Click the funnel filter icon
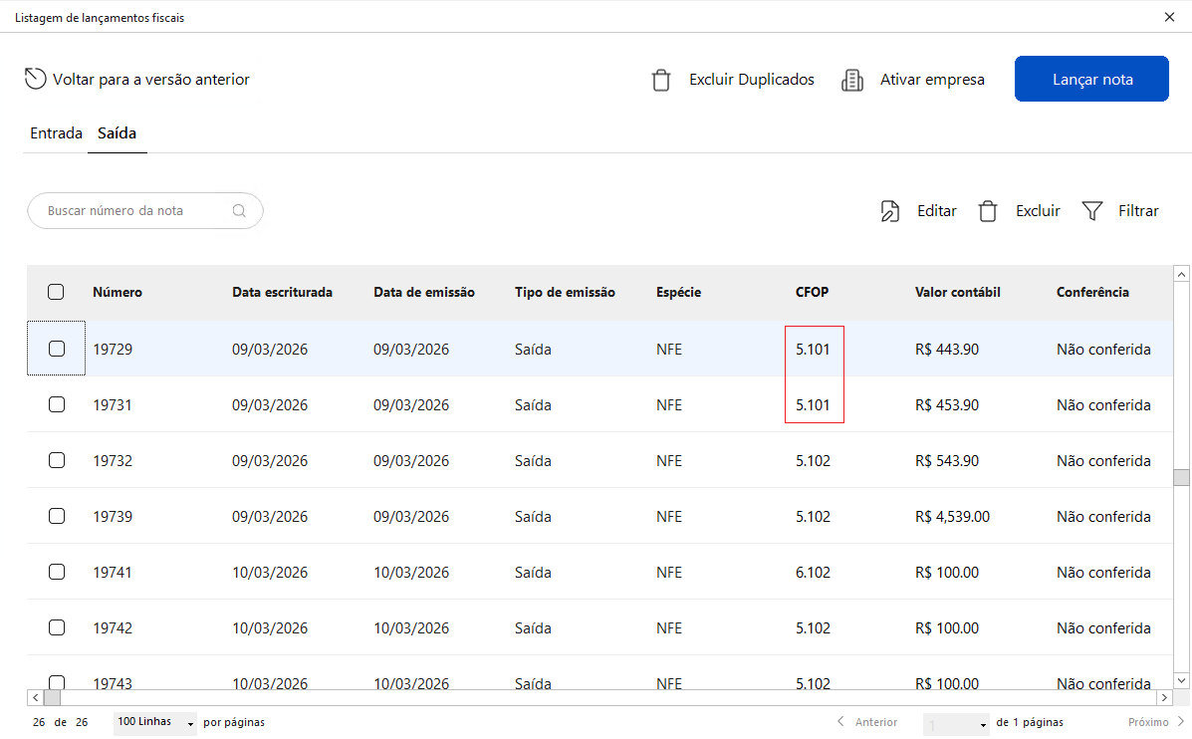This screenshot has width=1192, height=739. coord(1091,210)
